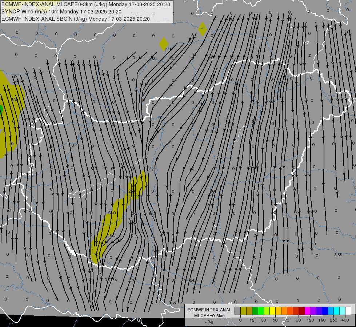Viewport: 356px width, 327px height.
Task: Click the map value 0.0784
Action: pyautogui.click(x=111, y=280)
